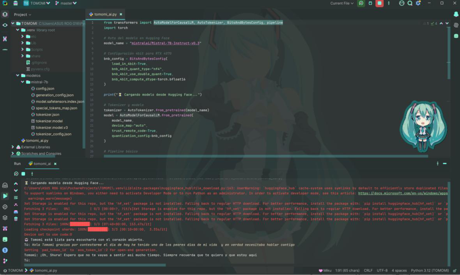Image resolution: width=460 pixels, height=275 pixels.
Task: Jump to the next highlighted error arrow
Action: click(447, 24)
